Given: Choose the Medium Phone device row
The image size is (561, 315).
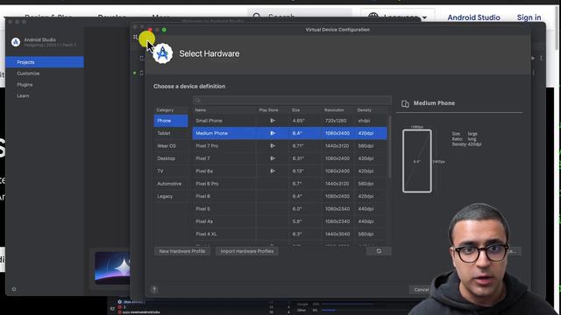Looking at the screenshot, I should (x=290, y=133).
